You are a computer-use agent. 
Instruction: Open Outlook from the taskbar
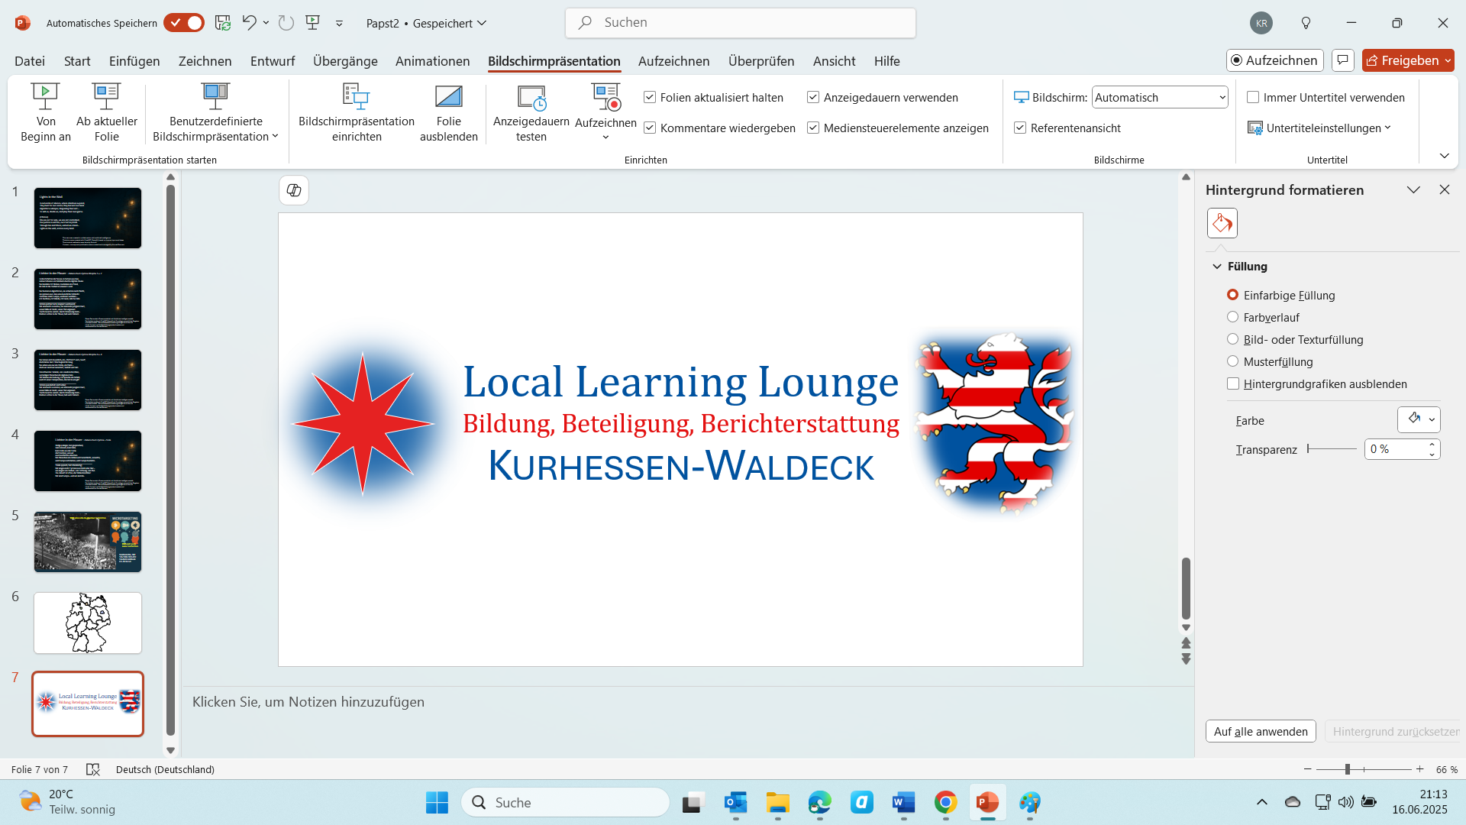click(x=736, y=802)
